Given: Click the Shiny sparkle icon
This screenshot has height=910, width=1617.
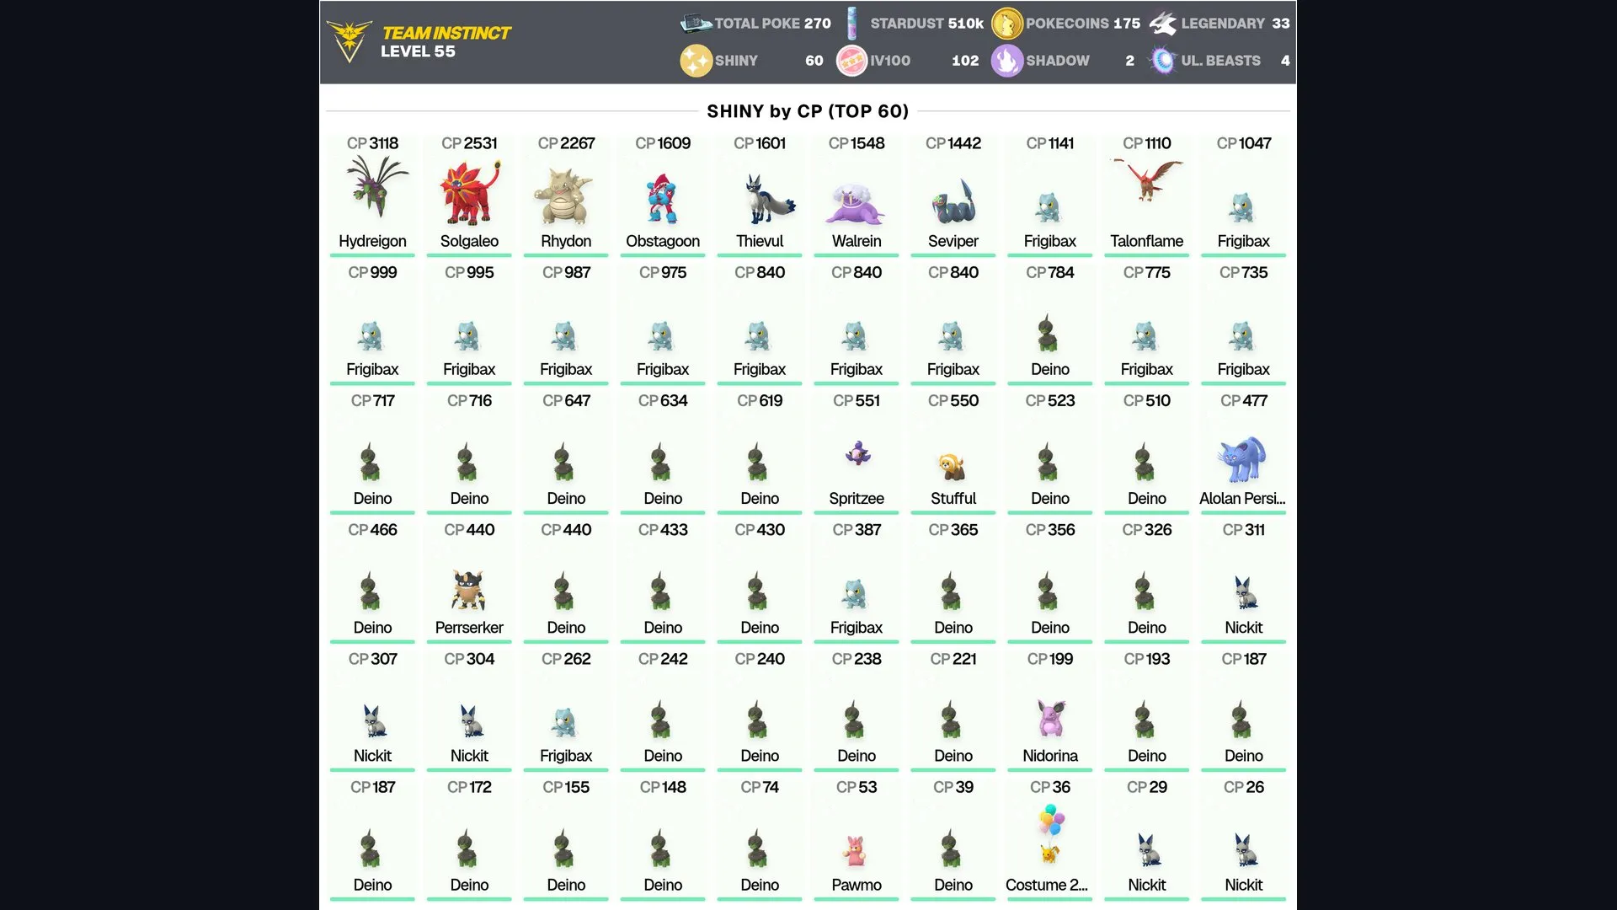Looking at the screenshot, I should 696,61.
